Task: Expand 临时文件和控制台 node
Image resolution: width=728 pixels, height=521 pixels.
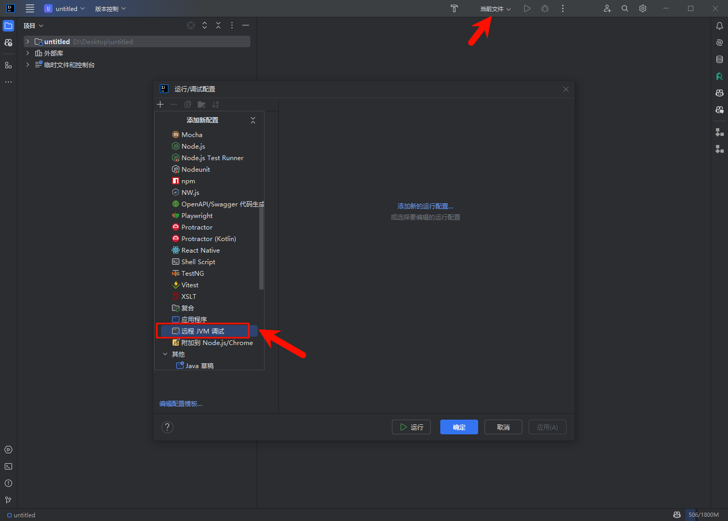Action: [27, 65]
